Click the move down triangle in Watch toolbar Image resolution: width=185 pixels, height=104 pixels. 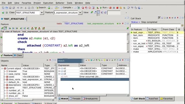point(115,60)
